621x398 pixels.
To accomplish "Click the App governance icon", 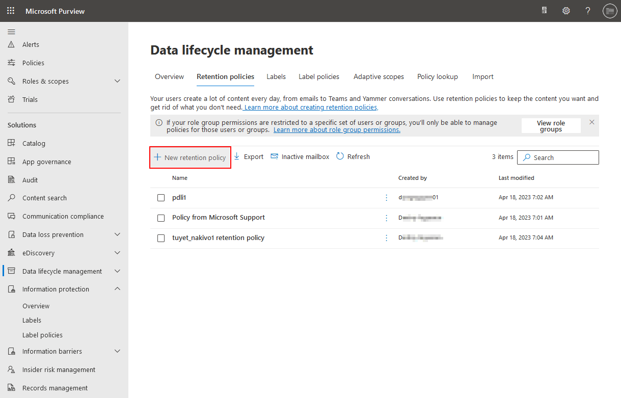I will (x=11, y=162).
